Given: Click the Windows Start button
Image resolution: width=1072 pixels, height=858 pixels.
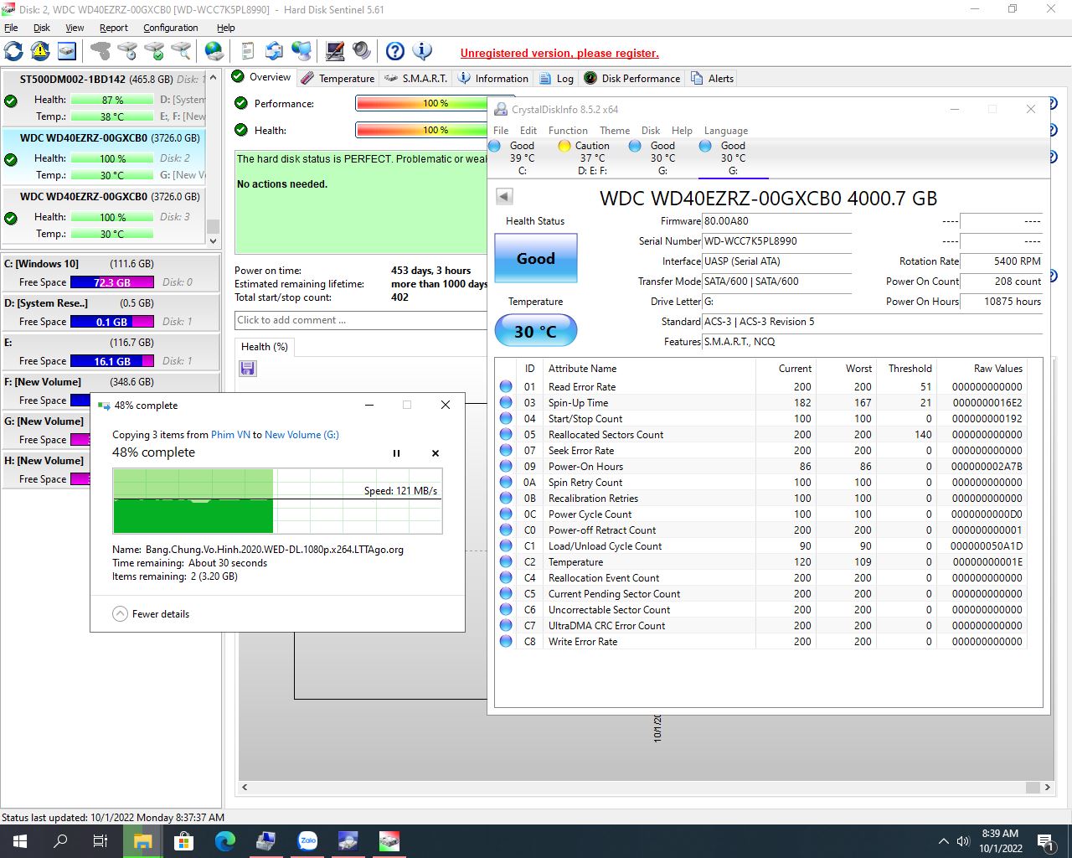Looking at the screenshot, I should [x=20, y=841].
